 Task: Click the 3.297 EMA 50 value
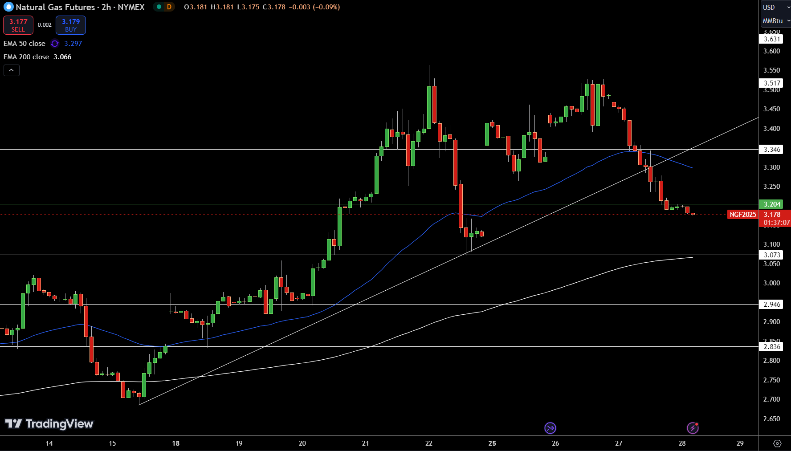(x=73, y=44)
